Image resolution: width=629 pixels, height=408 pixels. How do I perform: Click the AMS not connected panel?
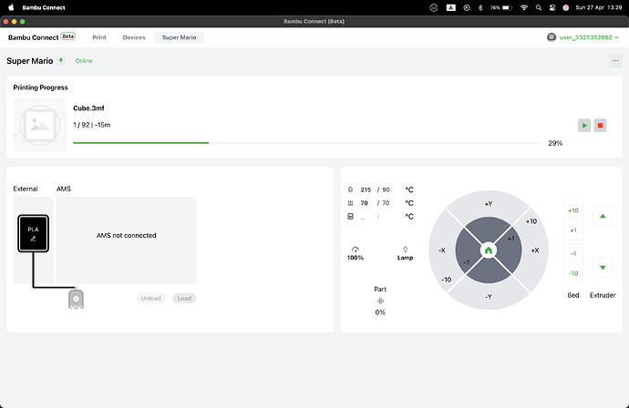tap(127, 240)
